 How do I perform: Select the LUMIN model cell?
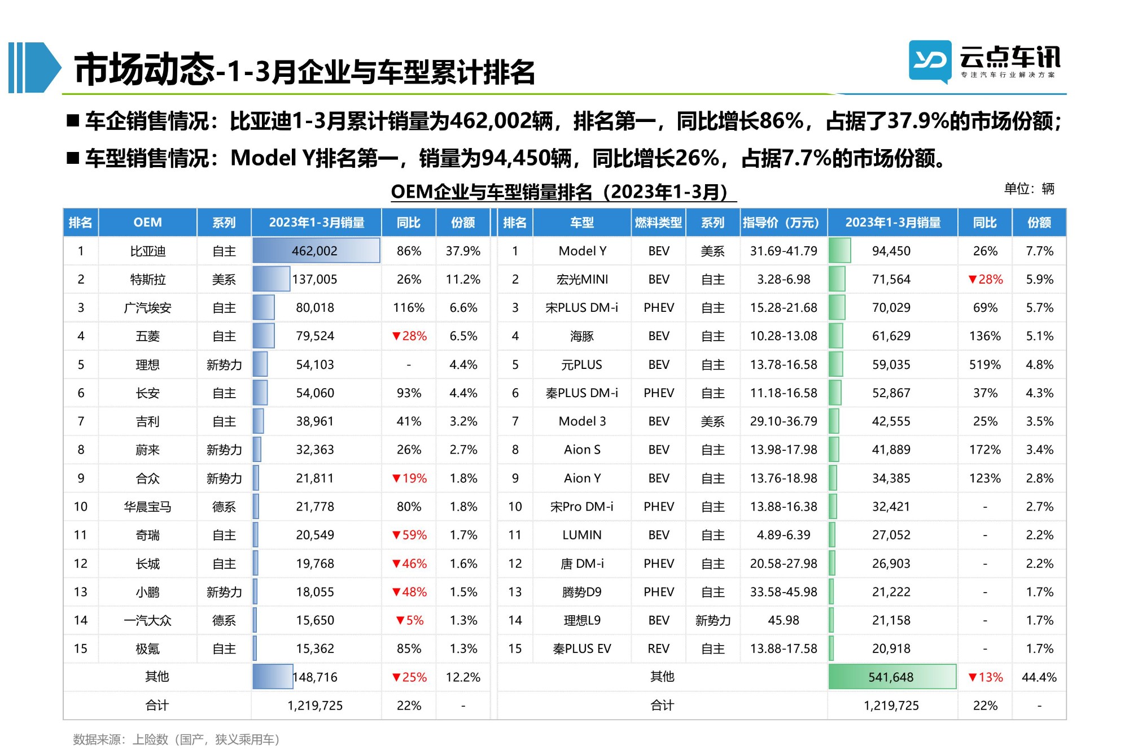pyautogui.click(x=582, y=534)
